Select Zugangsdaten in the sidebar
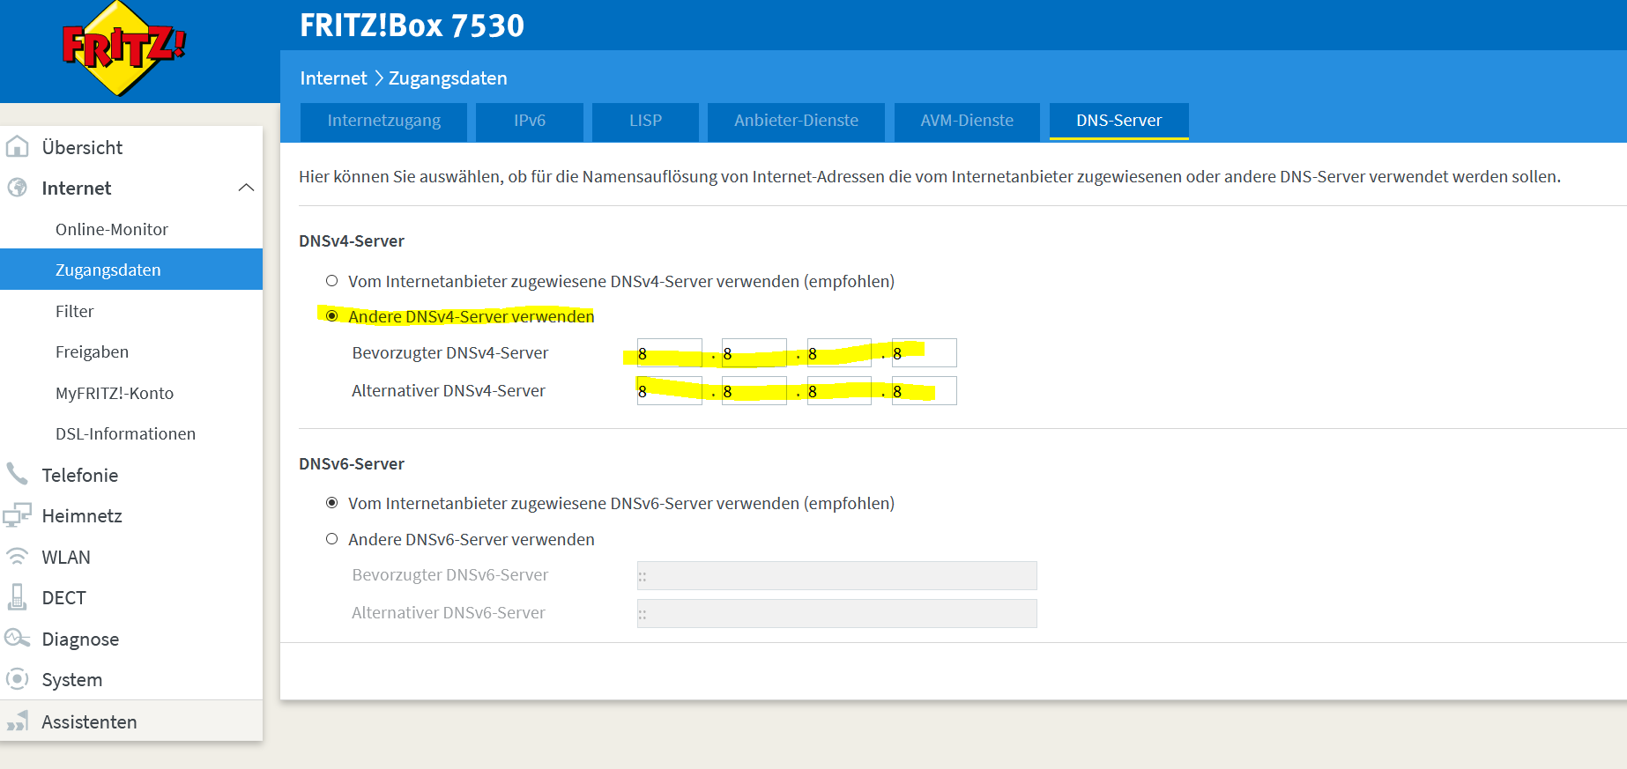This screenshot has width=1627, height=769. 131,270
